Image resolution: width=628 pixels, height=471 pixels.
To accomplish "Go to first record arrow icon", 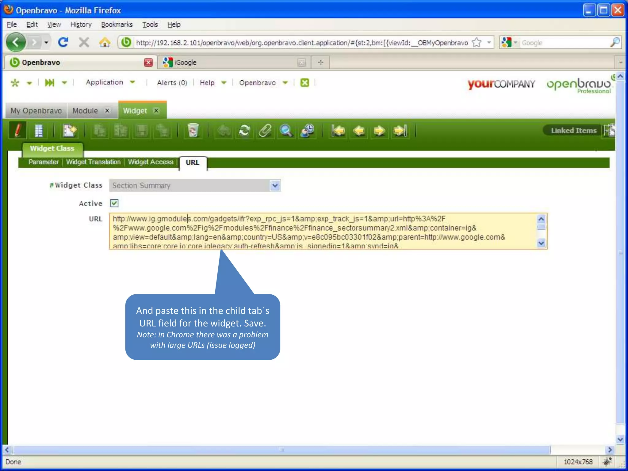I will (x=338, y=131).
